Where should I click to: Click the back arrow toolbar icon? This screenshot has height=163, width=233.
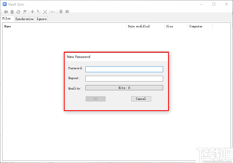tap(6, 12)
